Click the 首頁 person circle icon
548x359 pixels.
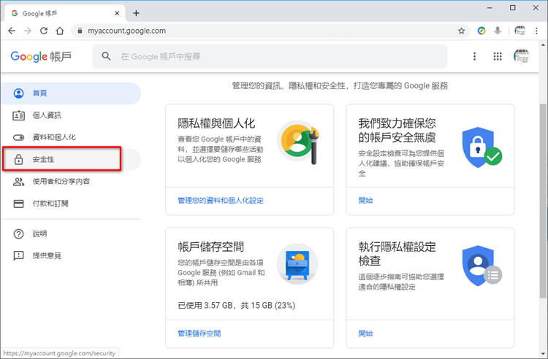pyautogui.click(x=18, y=93)
